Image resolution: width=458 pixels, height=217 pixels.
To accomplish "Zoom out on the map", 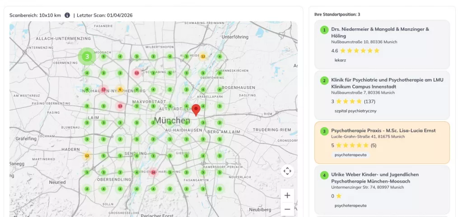I will point(287,209).
